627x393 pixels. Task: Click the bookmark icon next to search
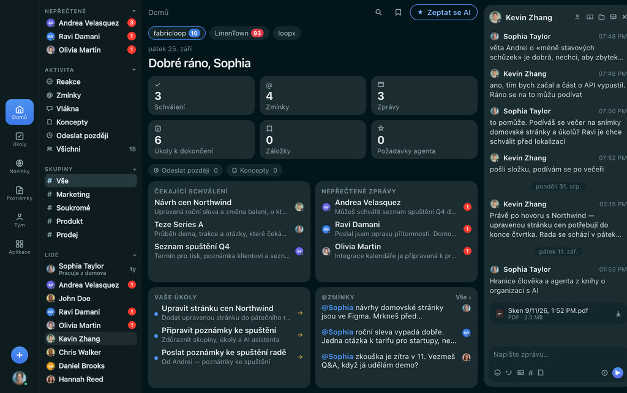click(x=398, y=12)
